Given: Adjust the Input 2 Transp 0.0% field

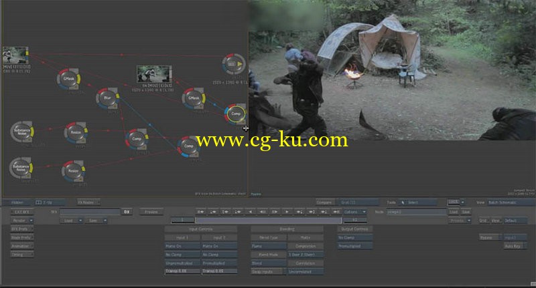Looking at the screenshot, I should (x=219, y=271).
